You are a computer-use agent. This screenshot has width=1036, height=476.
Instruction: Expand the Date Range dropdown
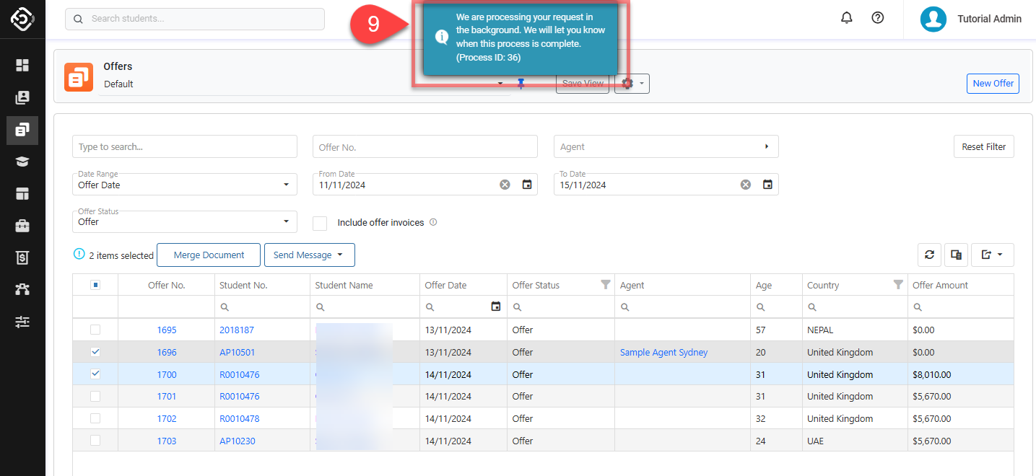(x=184, y=185)
